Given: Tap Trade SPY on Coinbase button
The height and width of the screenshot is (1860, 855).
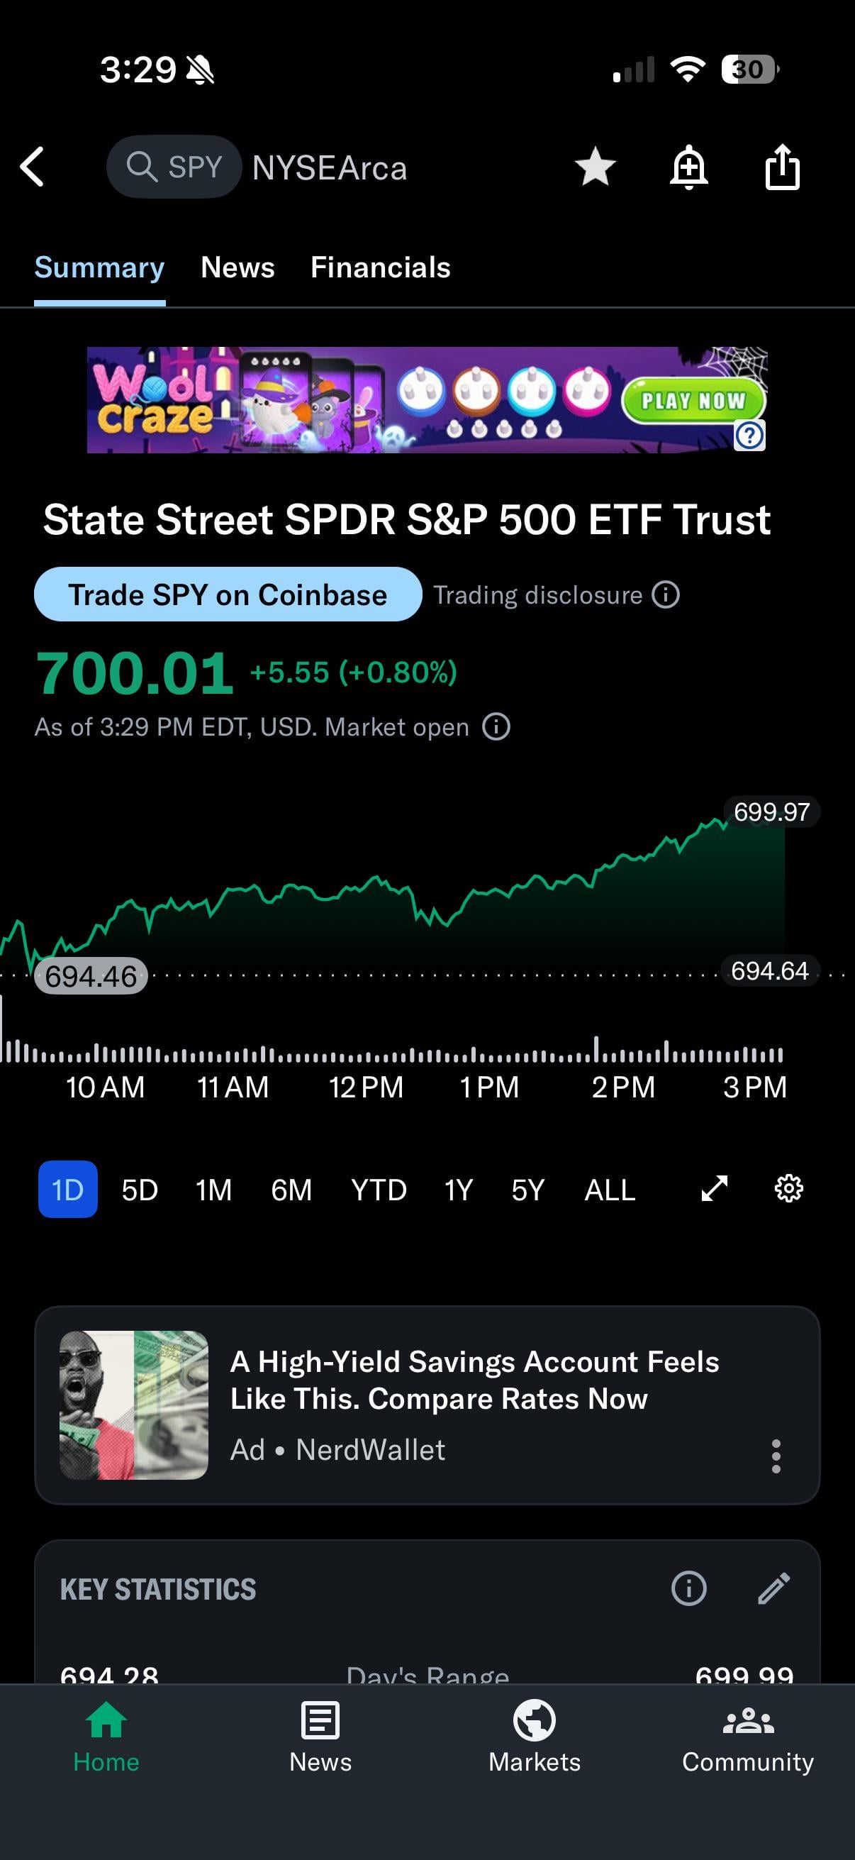Looking at the screenshot, I should coord(228,595).
